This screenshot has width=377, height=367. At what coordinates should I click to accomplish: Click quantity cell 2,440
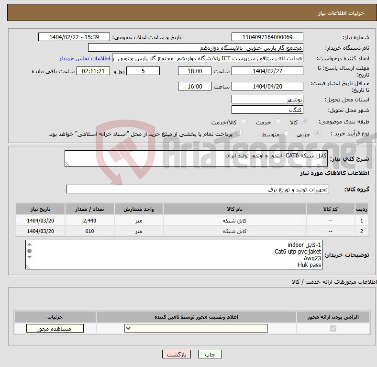[89, 220]
